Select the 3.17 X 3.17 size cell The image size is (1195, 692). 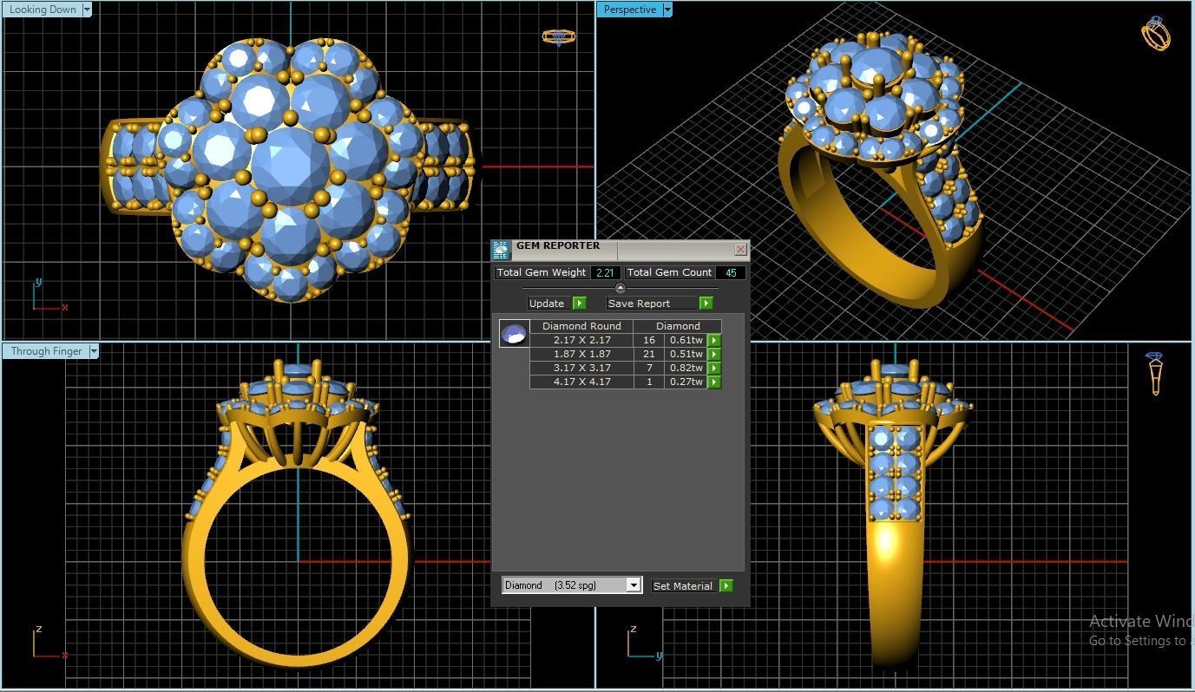click(581, 368)
